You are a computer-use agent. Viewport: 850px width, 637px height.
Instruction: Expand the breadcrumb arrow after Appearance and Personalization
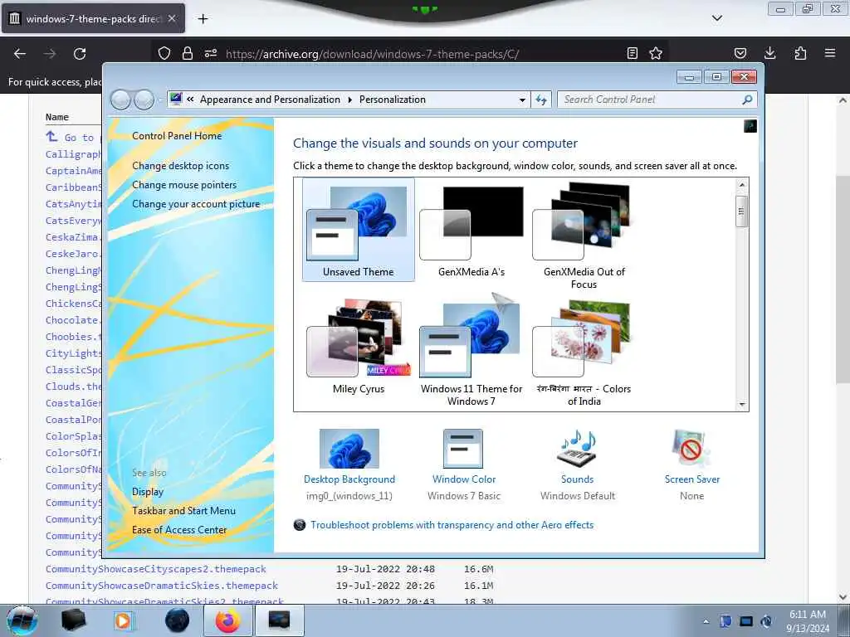point(349,100)
